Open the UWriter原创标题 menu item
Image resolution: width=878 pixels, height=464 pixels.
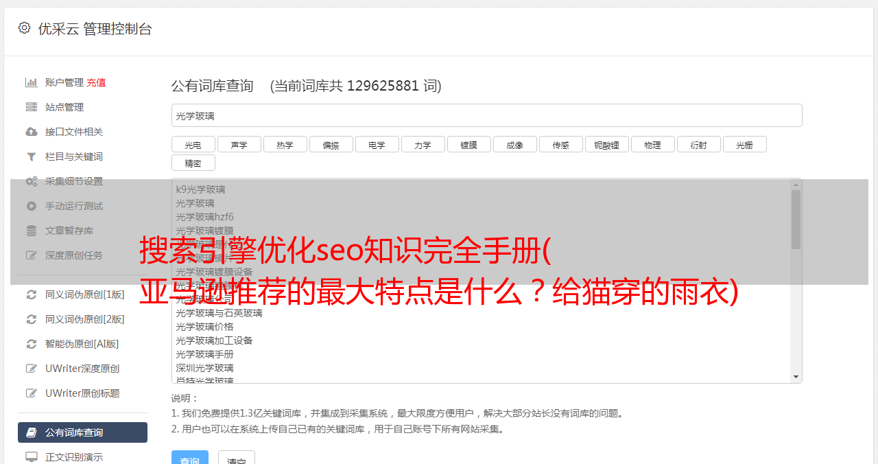(82, 393)
